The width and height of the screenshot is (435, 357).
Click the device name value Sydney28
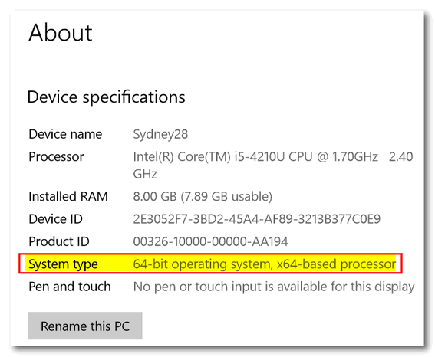160,135
